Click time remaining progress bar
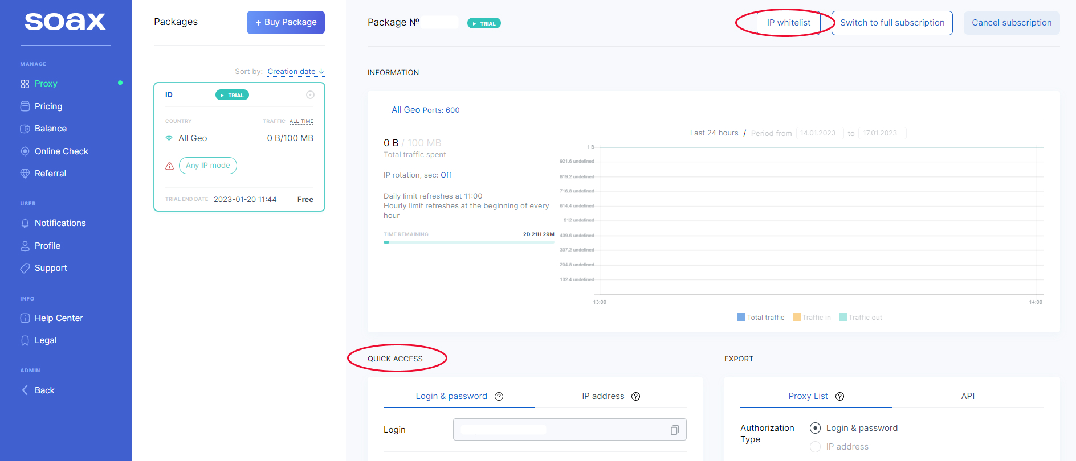 pos(469,242)
